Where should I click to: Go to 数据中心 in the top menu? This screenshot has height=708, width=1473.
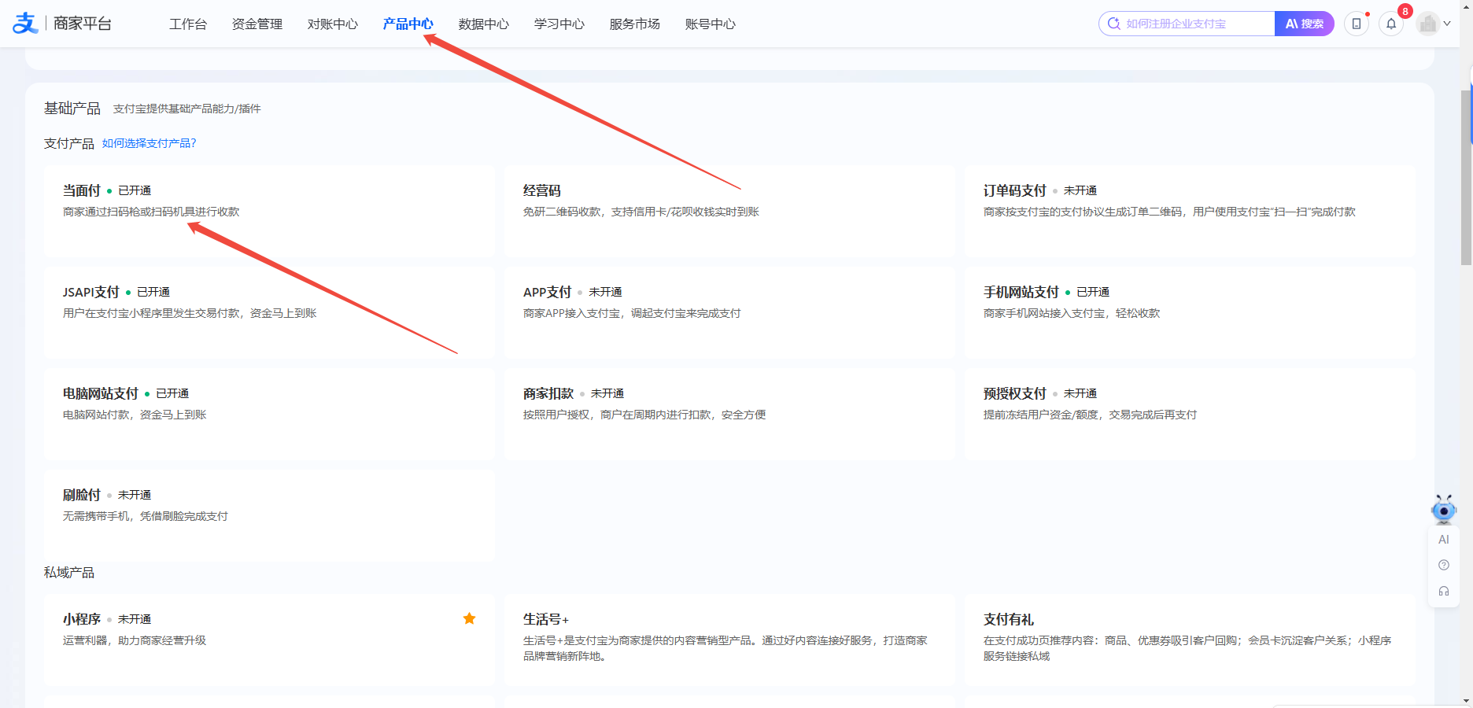pyautogui.click(x=482, y=24)
